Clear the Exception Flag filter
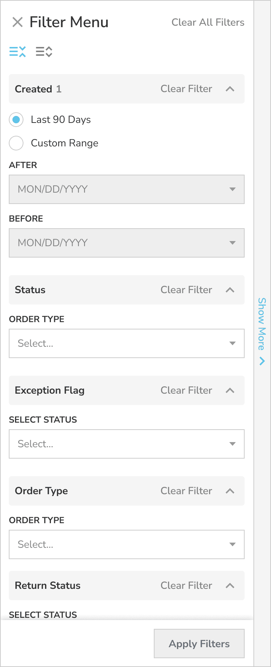 click(186, 390)
